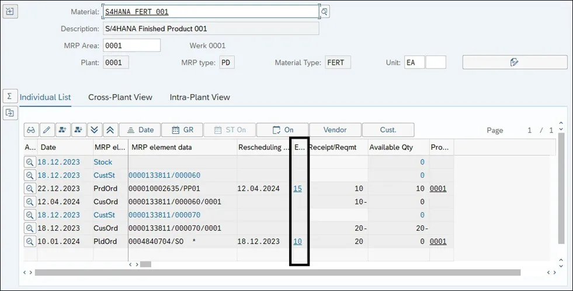The height and width of the screenshot is (291, 573).
Task: Click the Vendor toolbar button
Action: pyautogui.click(x=335, y=130)
